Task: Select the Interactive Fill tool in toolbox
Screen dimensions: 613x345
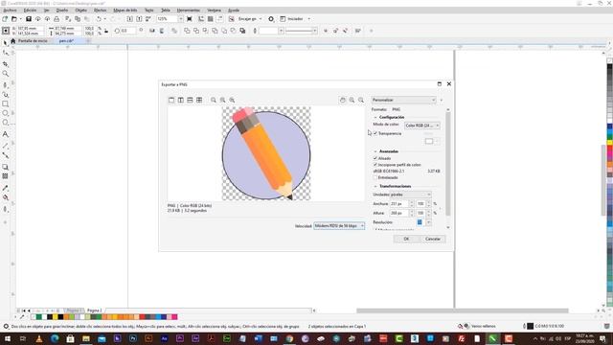Action: tap(6, 197)
